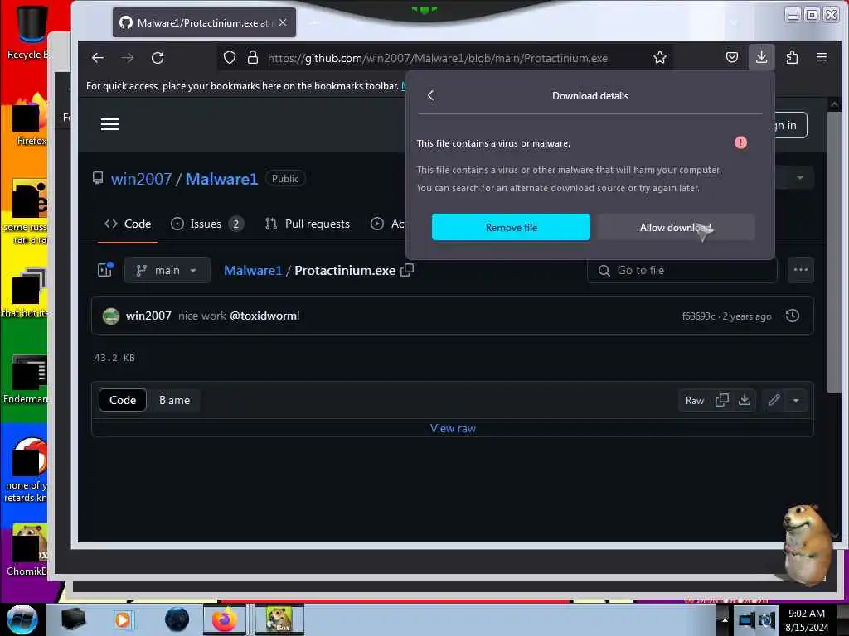
Task: Select the Malware1/Protactinium.exe browser tab
Action: (204, 22)
